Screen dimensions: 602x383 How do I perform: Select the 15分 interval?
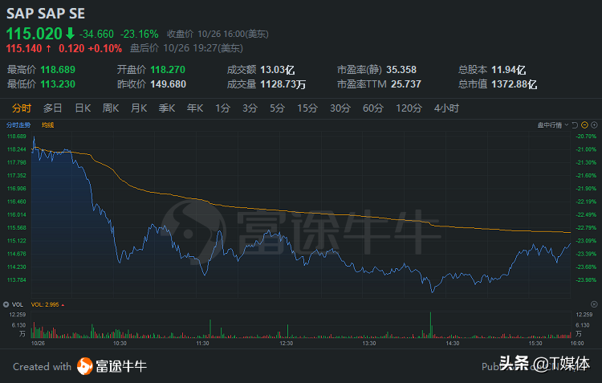307,108
